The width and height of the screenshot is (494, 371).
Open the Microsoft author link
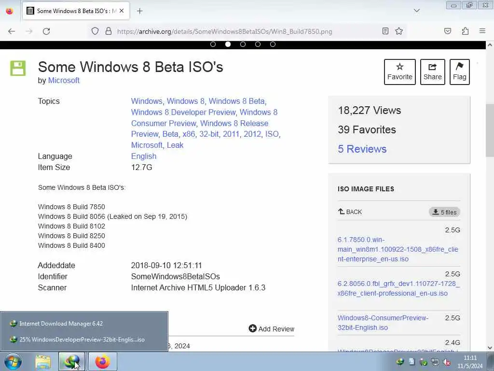tap(64, 81)
